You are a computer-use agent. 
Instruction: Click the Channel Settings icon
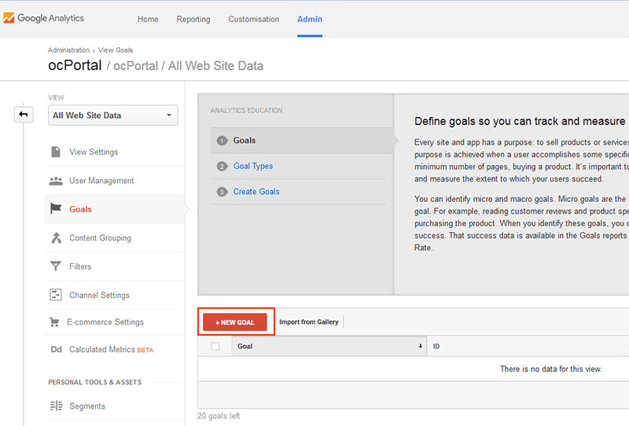56,295
